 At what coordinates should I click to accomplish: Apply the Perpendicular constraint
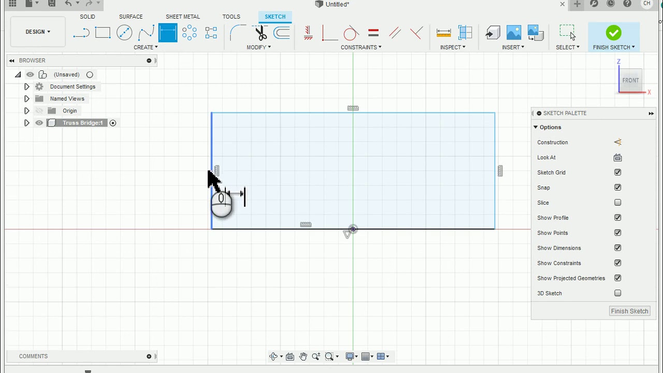pyautogui.click(x=416, y=33)
